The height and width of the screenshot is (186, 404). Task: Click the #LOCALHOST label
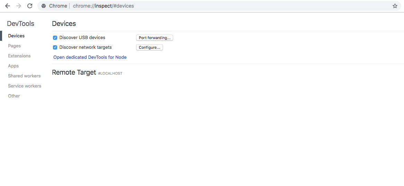(x=110, y=74)
